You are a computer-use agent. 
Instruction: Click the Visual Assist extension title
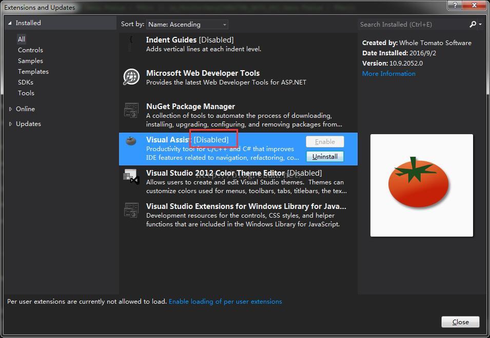[x=168, y=140]
